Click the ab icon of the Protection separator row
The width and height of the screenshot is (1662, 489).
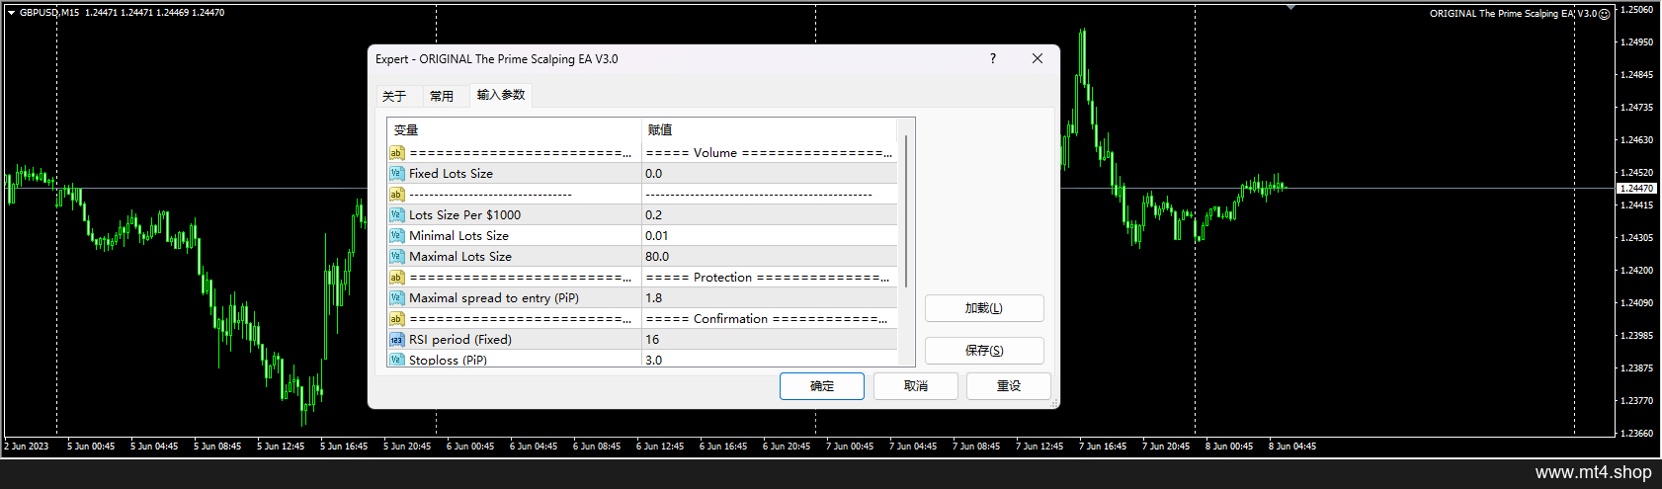[x=396, y=278]
